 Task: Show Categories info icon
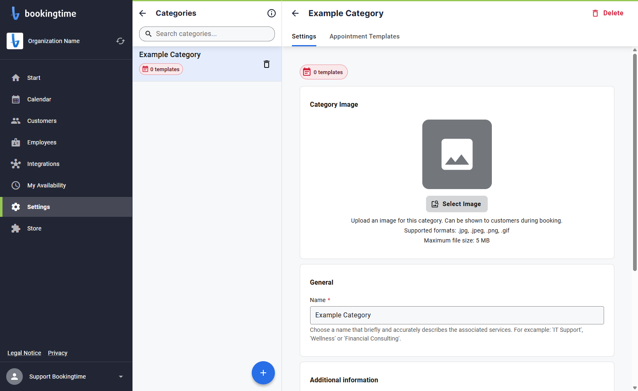tap(272, 13)
